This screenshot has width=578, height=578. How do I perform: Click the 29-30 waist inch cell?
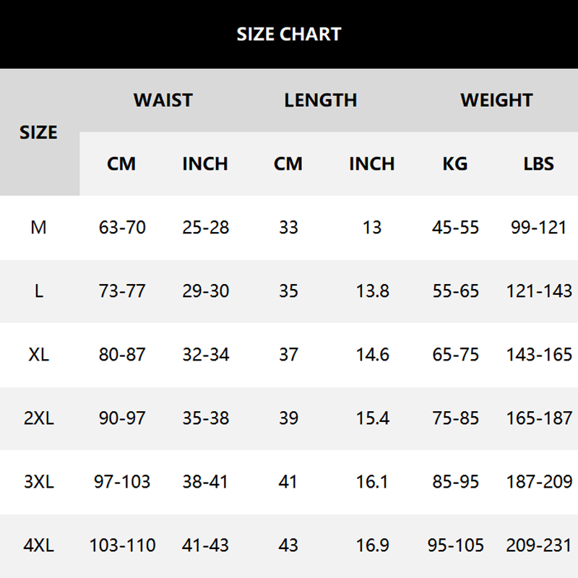(205, 291)
